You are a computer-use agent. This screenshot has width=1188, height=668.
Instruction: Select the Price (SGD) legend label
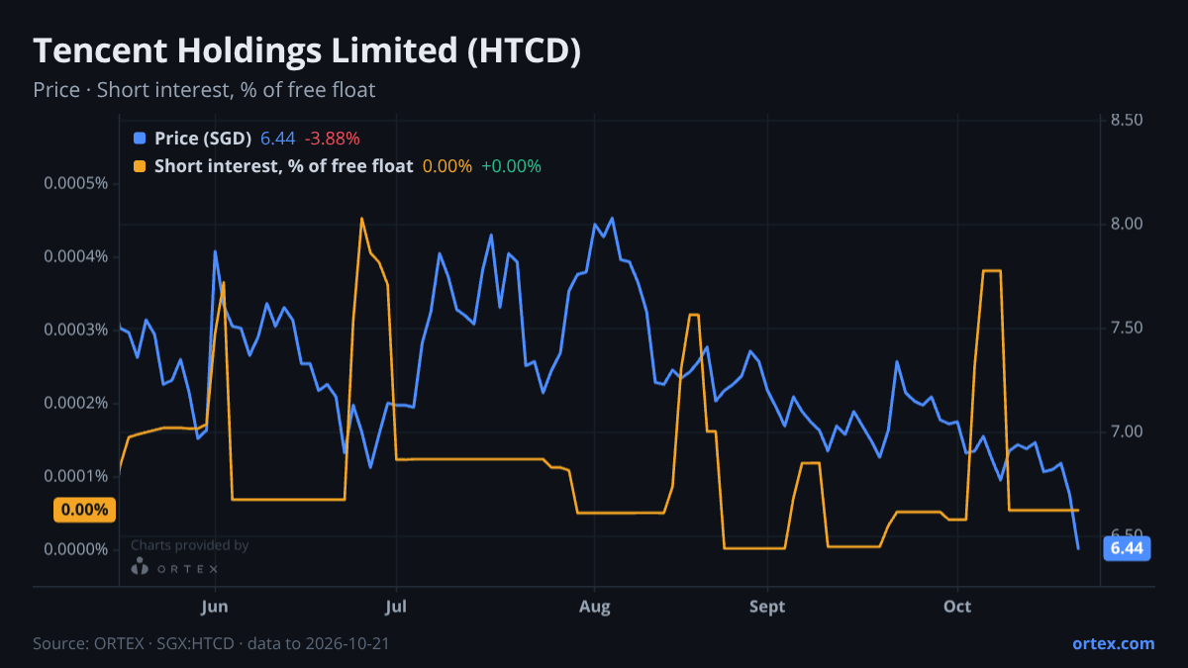point(203,139)
